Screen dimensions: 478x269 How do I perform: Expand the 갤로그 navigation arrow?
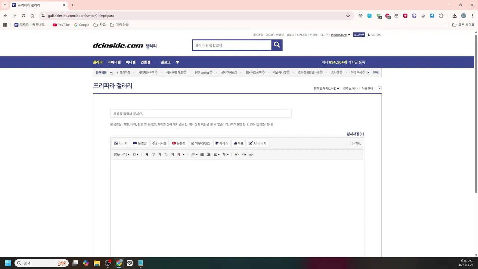click(177, 62)
